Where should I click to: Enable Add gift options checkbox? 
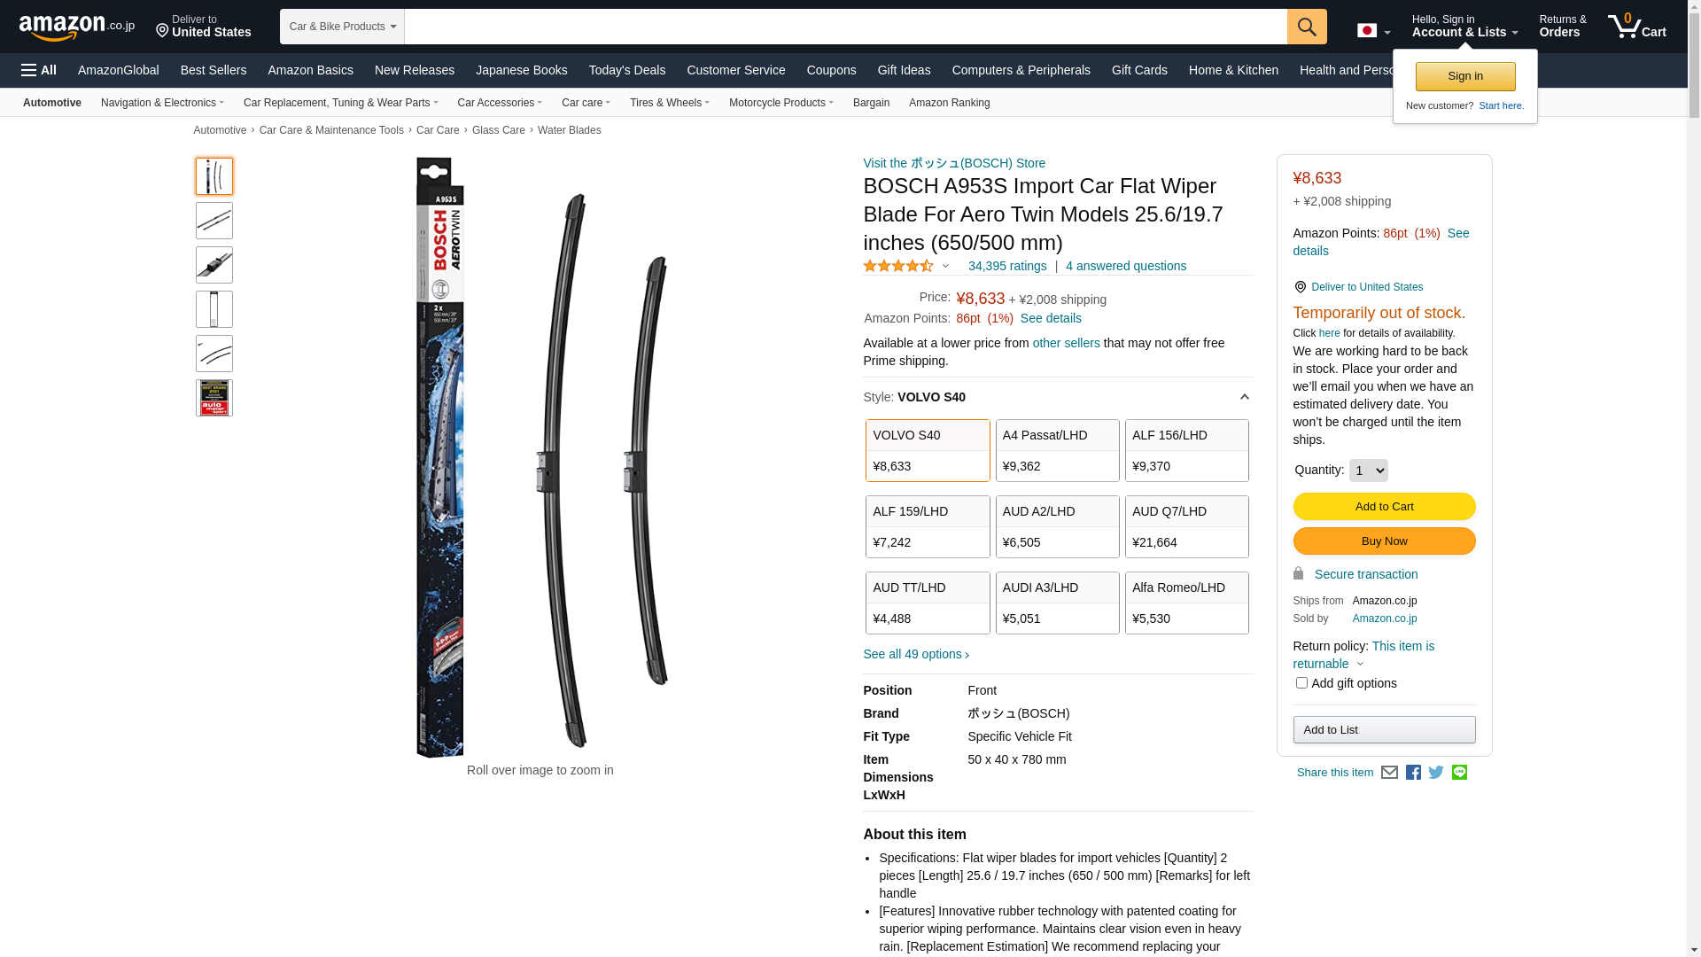[1301, 683]
